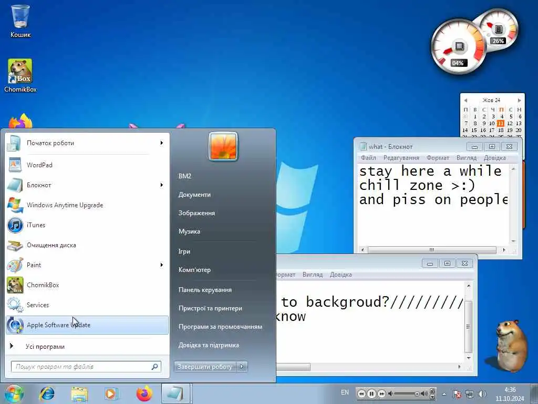Open Вигляд menu in what - Блокнот
Image resolution: width=538 pixels, height=404 pixels.
(467, 158)
